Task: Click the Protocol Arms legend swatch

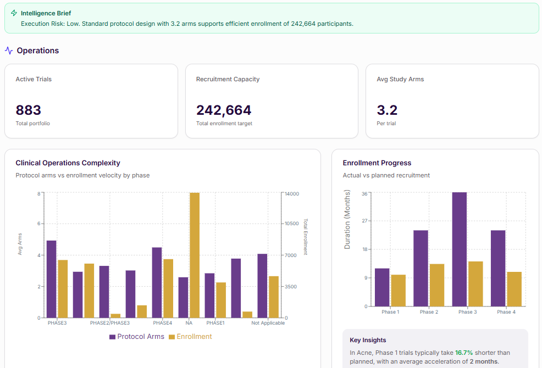Action: point(112,337)
